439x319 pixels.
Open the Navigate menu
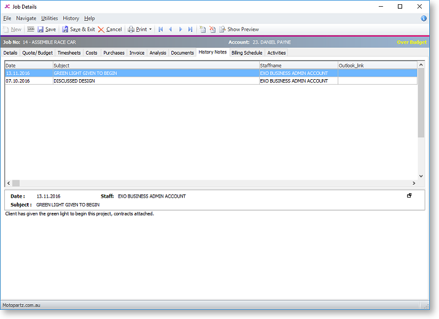click(x=26, y=18)
